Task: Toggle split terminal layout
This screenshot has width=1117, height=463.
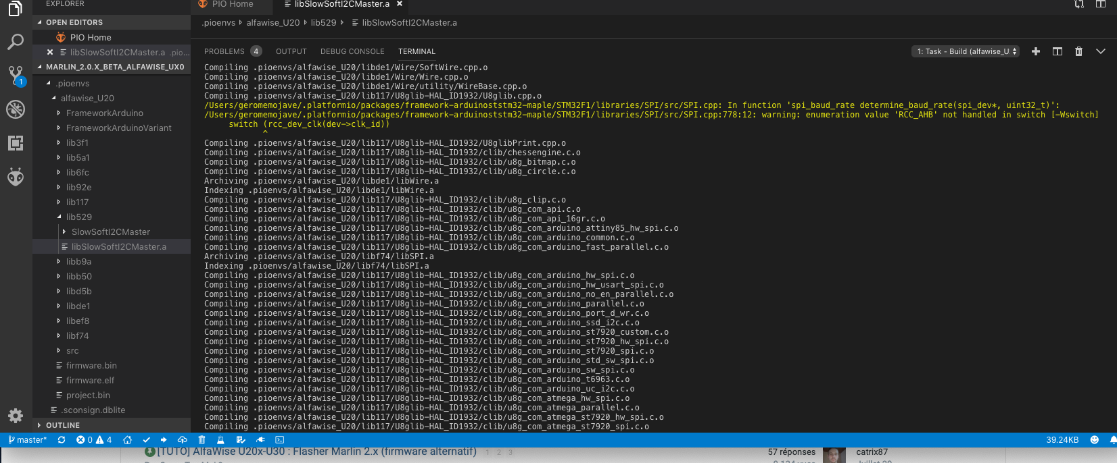Action: coord(1057,51)
